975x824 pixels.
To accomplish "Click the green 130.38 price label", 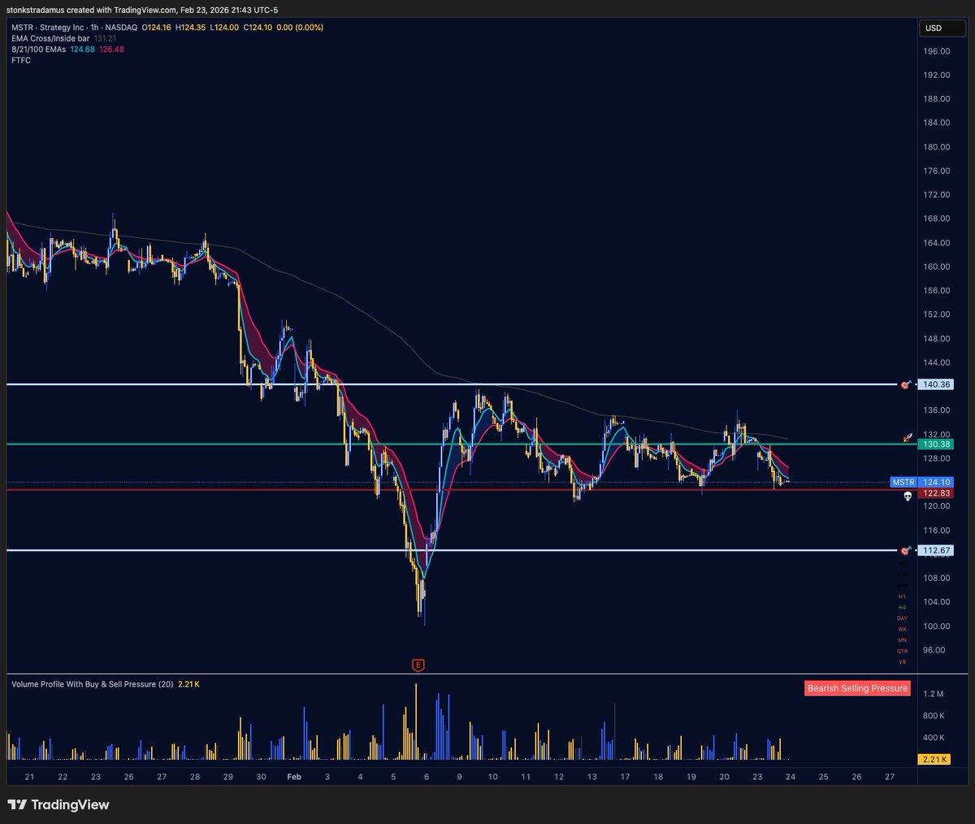I will pyautogui.click(x=936, y=445).
